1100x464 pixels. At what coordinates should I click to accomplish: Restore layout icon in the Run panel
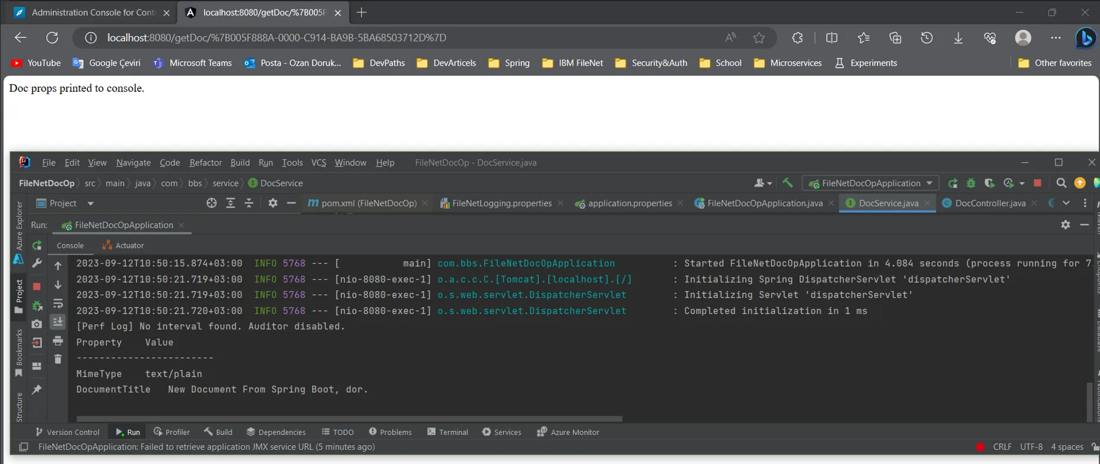coord(37,366)
